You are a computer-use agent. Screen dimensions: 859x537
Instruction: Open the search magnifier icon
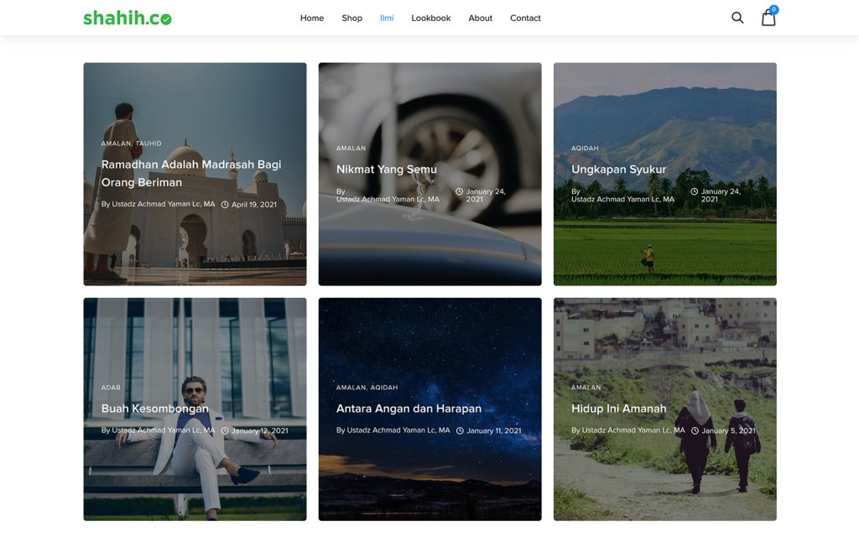pos(737,18)
